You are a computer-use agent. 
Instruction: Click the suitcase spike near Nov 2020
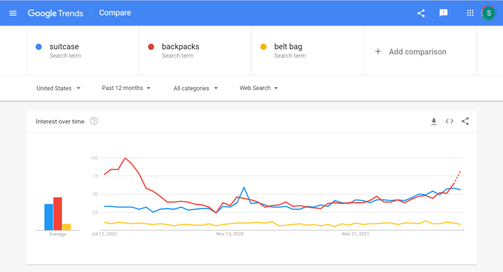244,187
